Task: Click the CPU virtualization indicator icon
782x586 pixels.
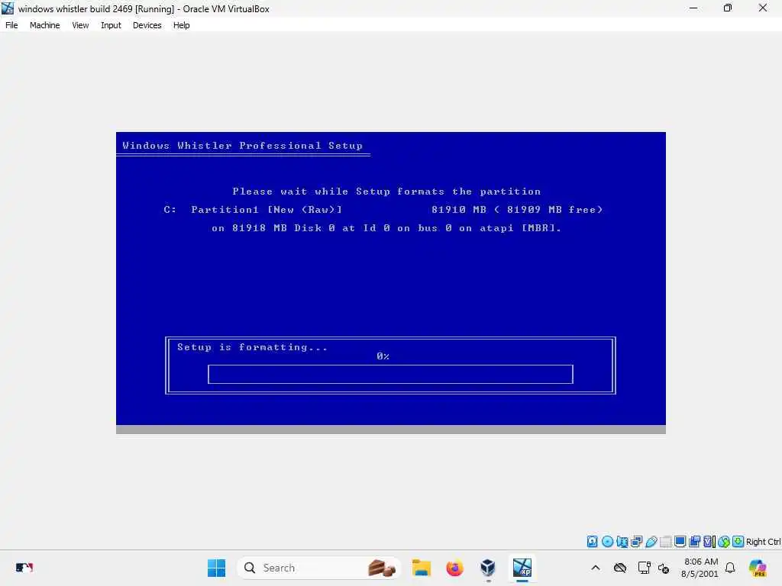Action: [x=709, y=542]
